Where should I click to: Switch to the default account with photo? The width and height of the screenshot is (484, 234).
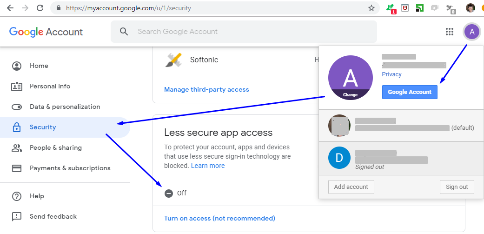[x=401, y=125]
